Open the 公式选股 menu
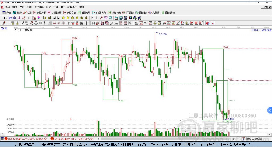The height and width of the screenshot is (147, 272). 39,7
